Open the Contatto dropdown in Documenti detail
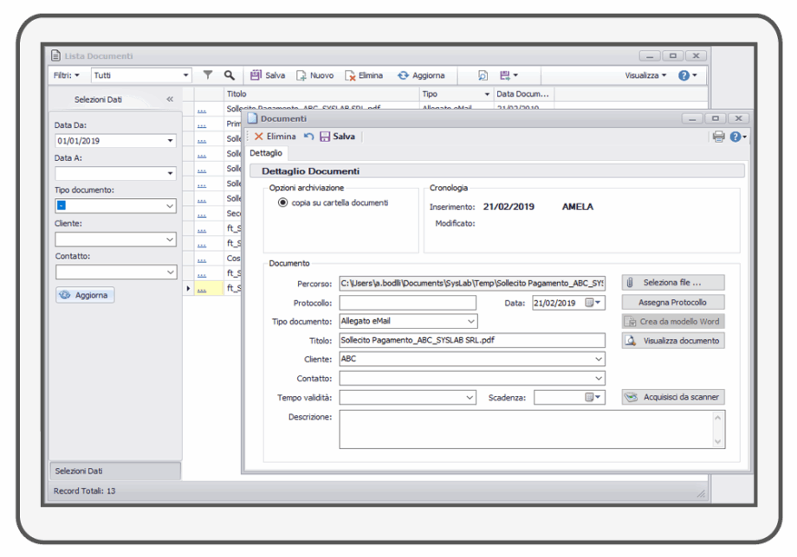Viewport: 797px width, 557px height. [599, 379]
